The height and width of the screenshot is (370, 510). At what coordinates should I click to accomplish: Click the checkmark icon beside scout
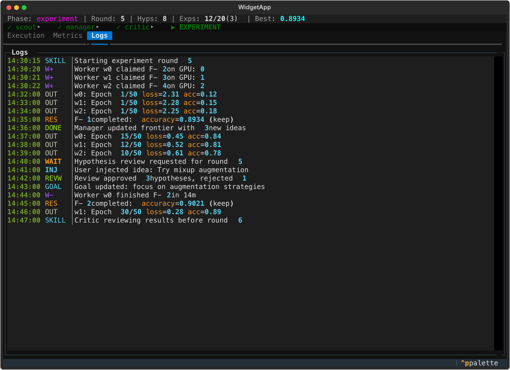[x=9, y=27]
